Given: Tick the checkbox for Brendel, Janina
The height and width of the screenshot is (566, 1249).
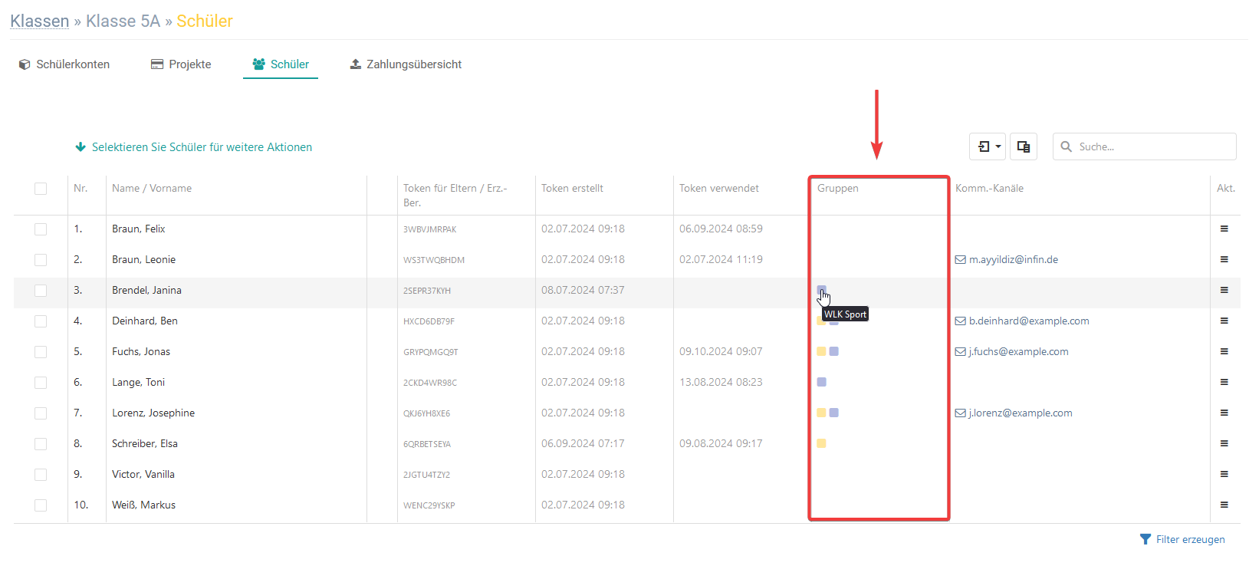Looking at the screenshot, I should [x=41, y=291].
